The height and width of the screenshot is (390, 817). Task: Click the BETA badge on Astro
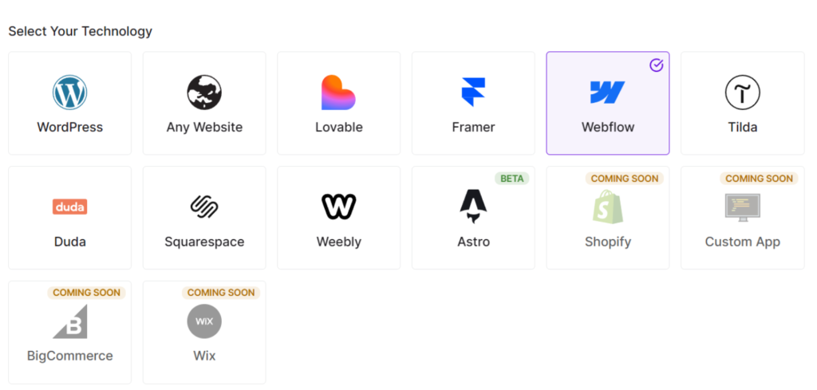point(511,179)
